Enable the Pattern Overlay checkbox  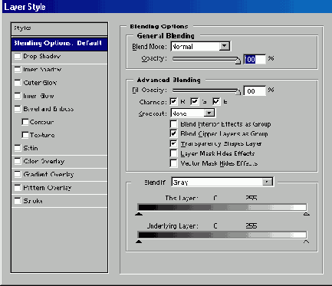click(18, 188)
